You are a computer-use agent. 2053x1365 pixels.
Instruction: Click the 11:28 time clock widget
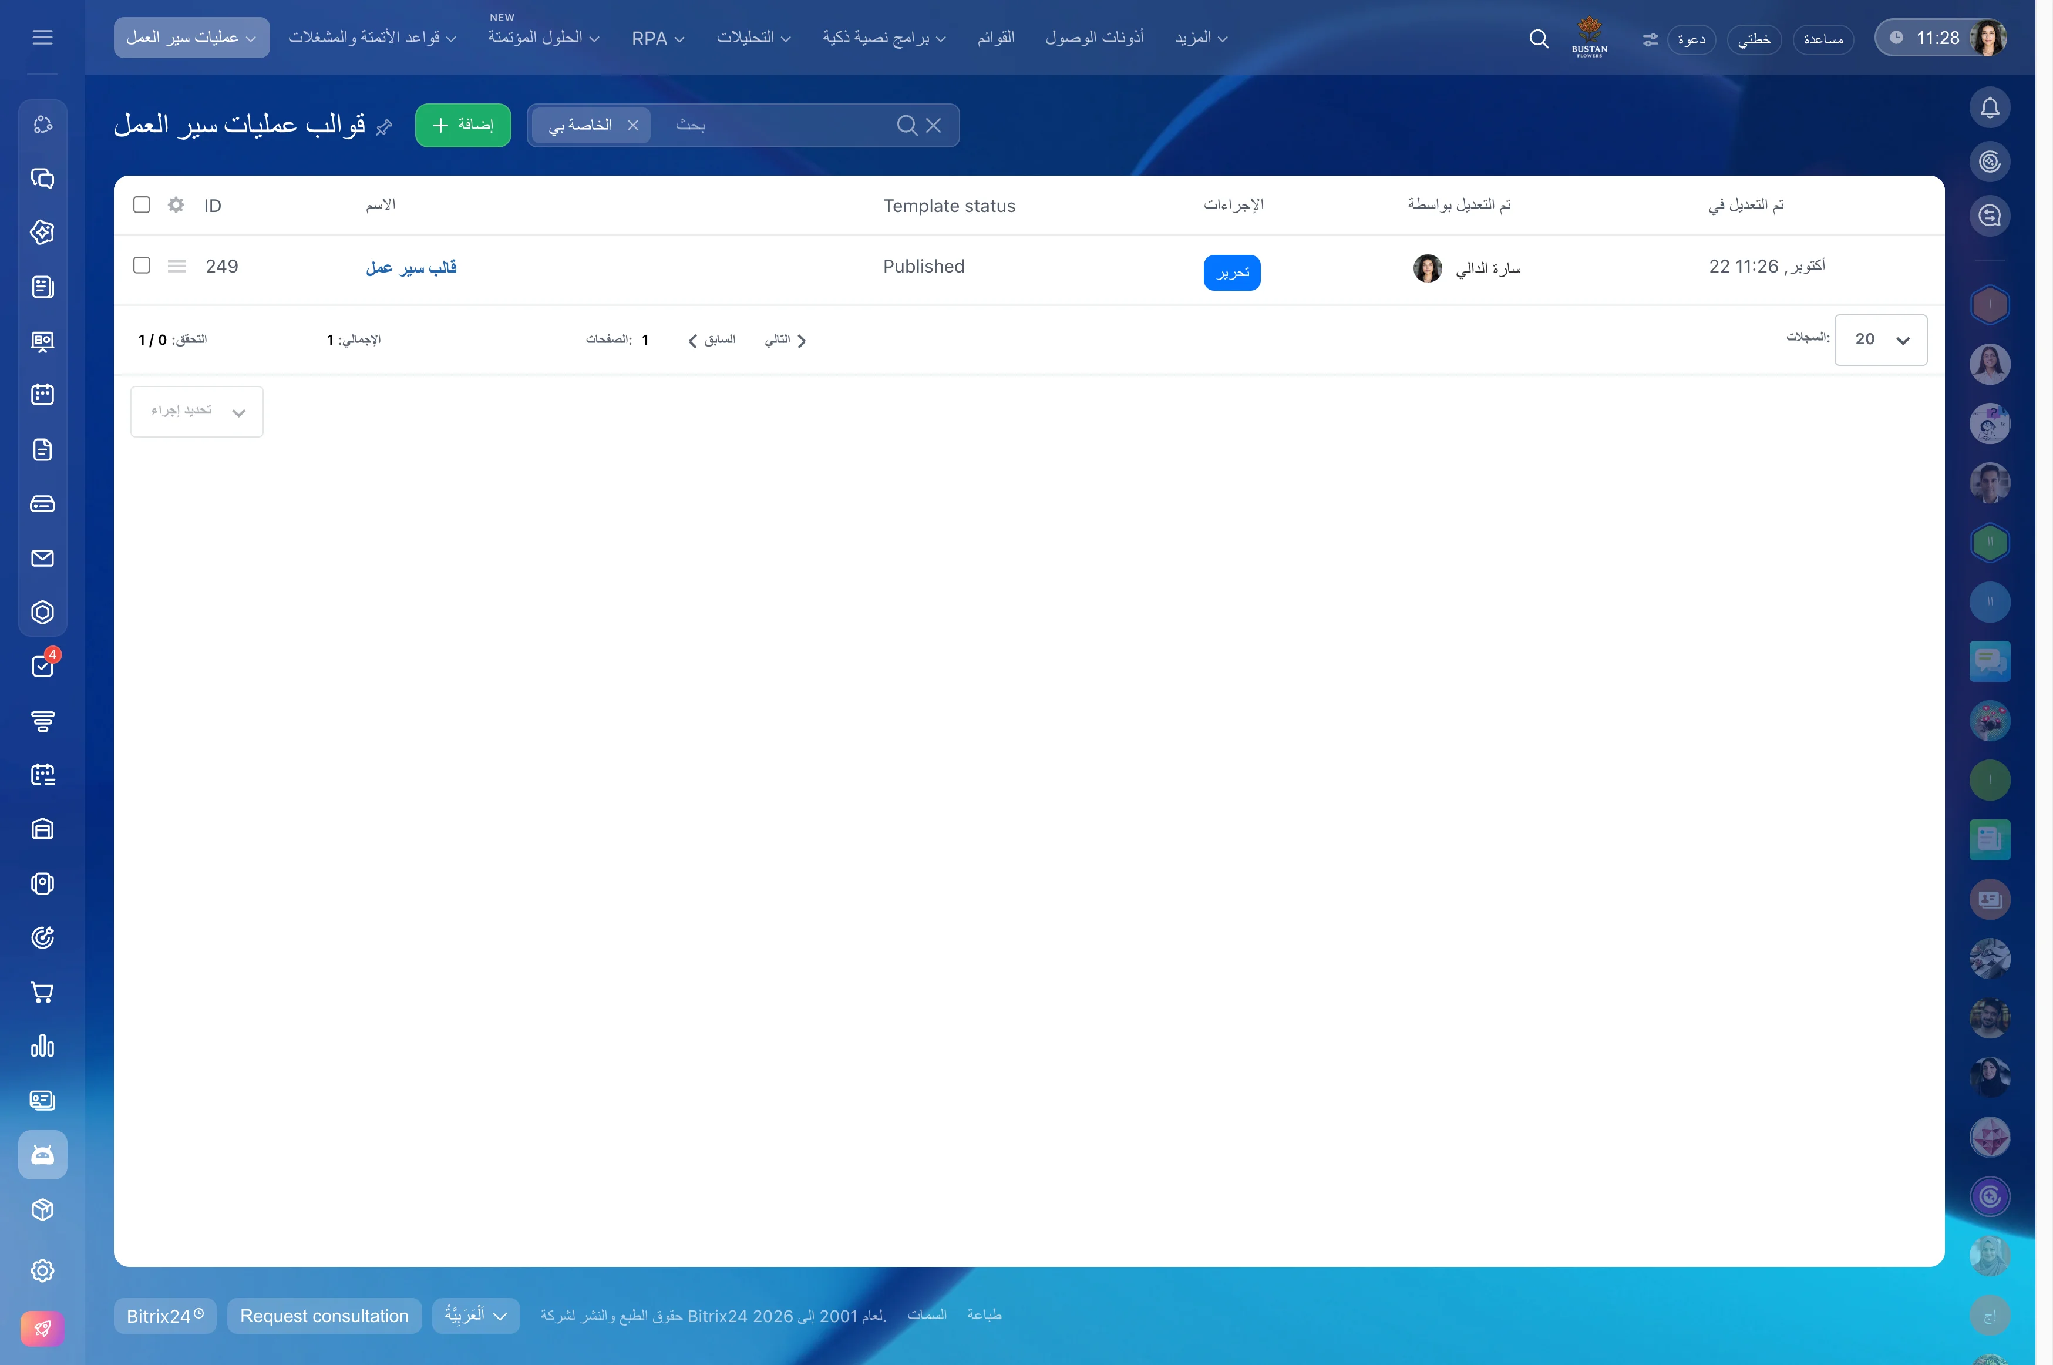1925,38
